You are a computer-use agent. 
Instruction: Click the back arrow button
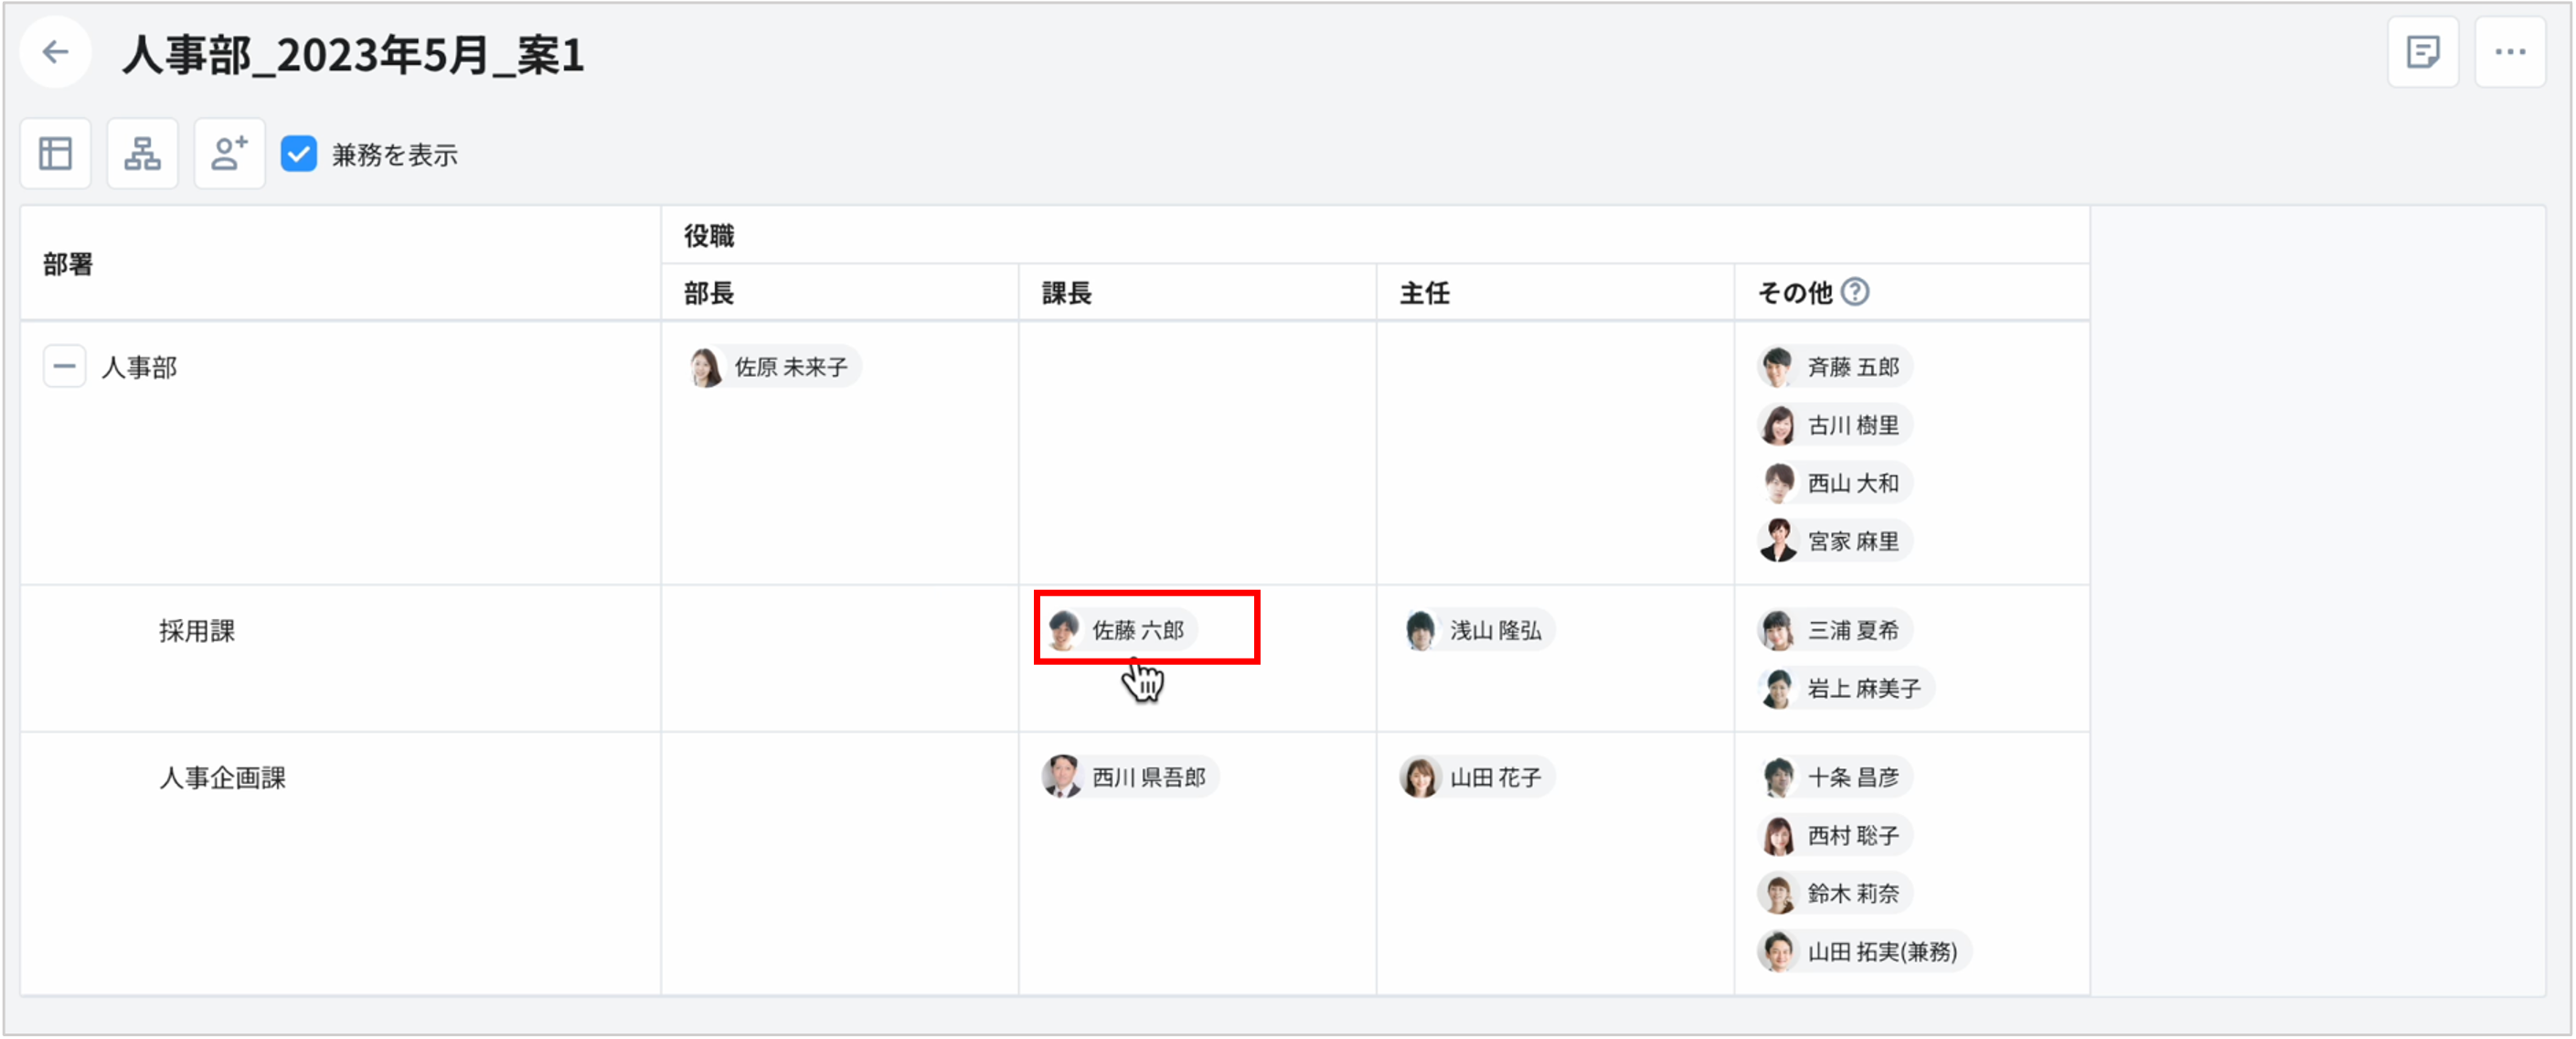[56, 52]
